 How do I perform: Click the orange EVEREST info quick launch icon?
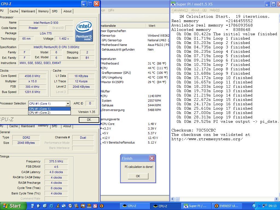click(x=102, y=206)
